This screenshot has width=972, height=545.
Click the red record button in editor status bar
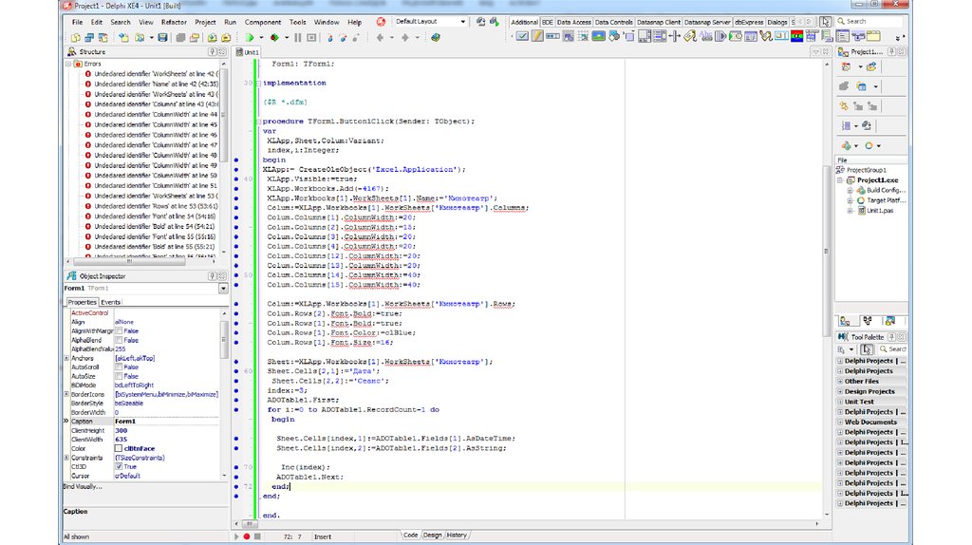245,536
